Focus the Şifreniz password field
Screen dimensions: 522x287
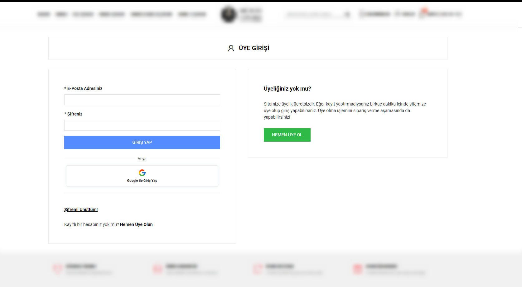point(142,125)
